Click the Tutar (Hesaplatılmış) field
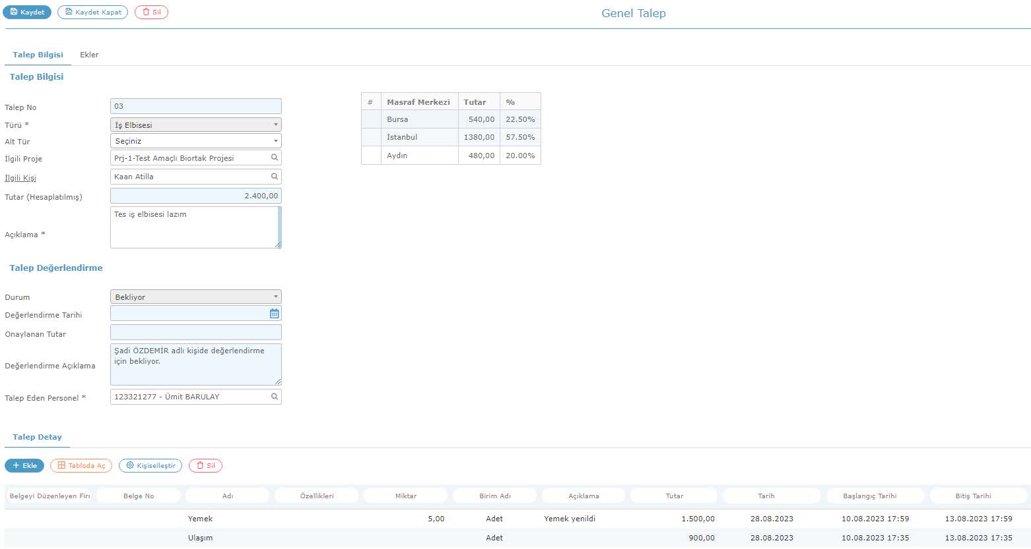Image resolution: width=1031 pixels, height=549 pixels. [x=196, y=196]
